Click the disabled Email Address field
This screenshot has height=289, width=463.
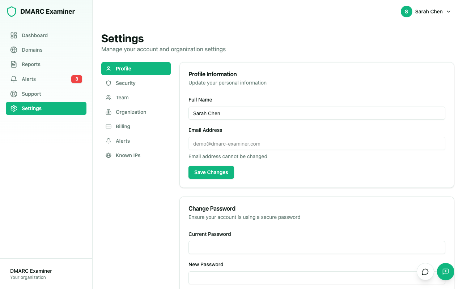coord(317,143)
